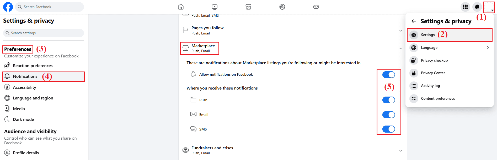The width and height of the screenshot is (497, 160).
Task: Go back using the arrow in Settings & privacy panel
Action: pyautogui.click(x=414, y=21)
